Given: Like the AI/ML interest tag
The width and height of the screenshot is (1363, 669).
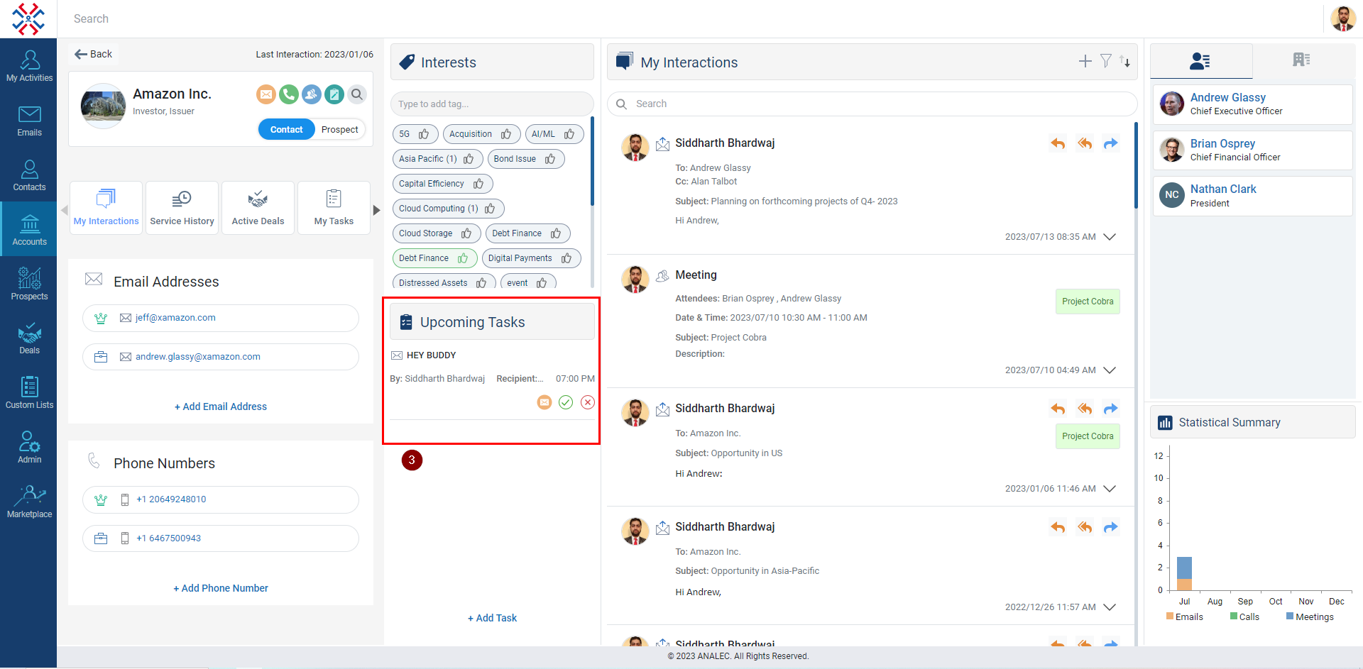Looking at the screenshot, I should (569, 134).
